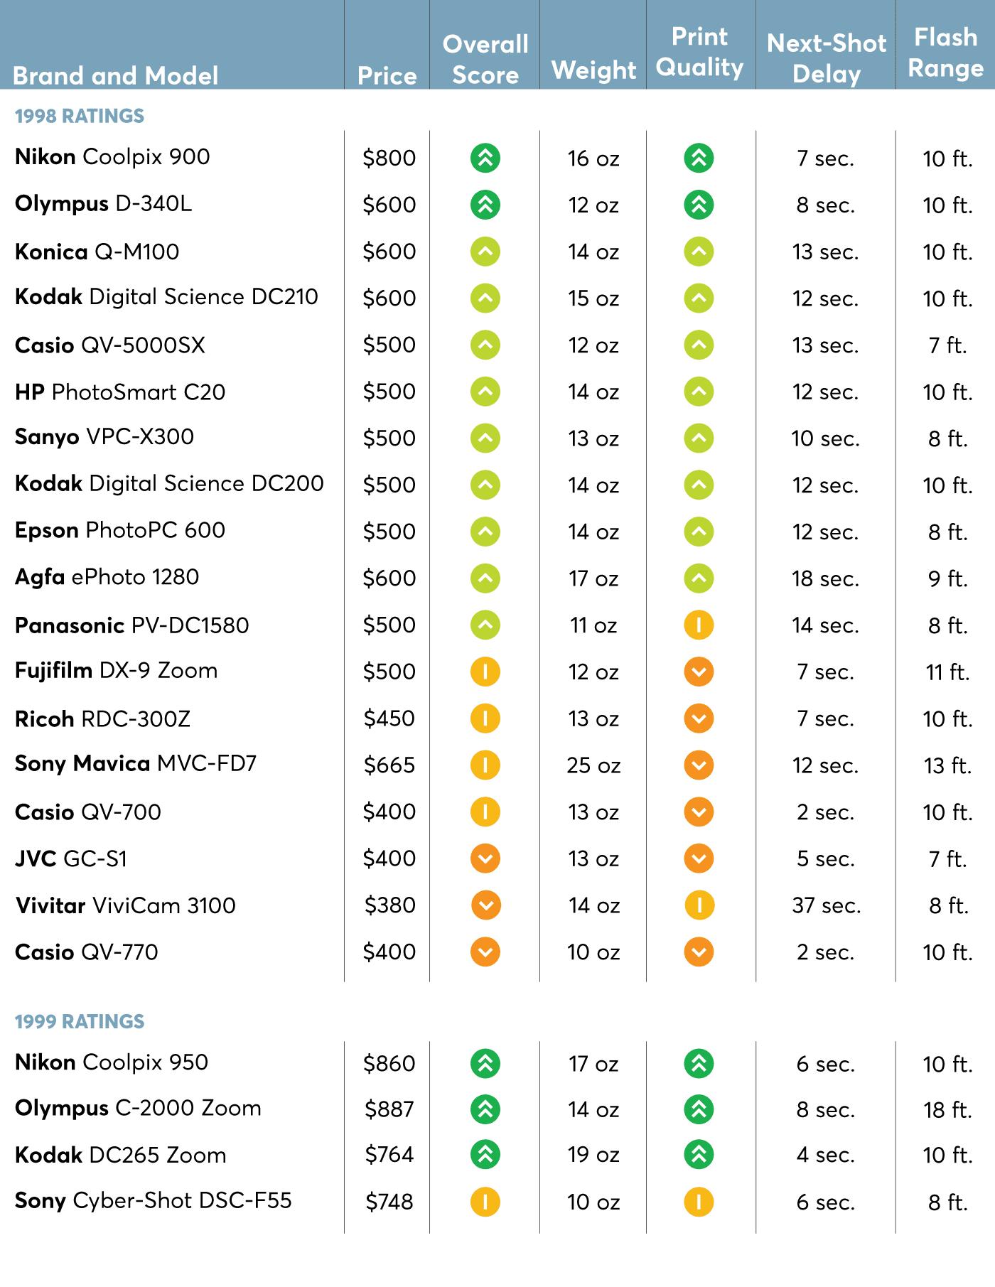Viewport: 995px width, 1287px height.
Task: Click the Price column header
Action: [x=387, y=75]
